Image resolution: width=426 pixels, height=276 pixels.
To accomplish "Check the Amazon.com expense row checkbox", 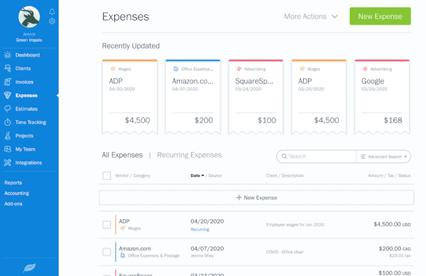I will point(106,252).
